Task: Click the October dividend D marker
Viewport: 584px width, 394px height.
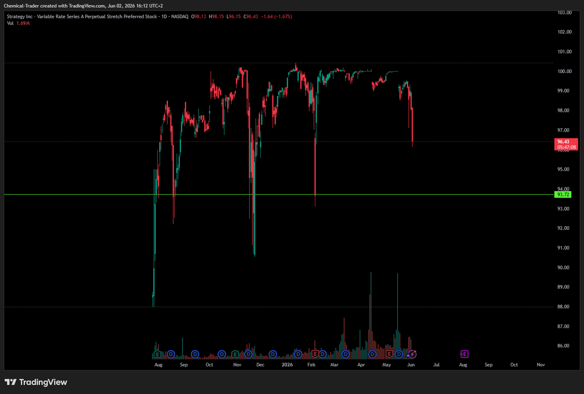Action: pos(222,354)
